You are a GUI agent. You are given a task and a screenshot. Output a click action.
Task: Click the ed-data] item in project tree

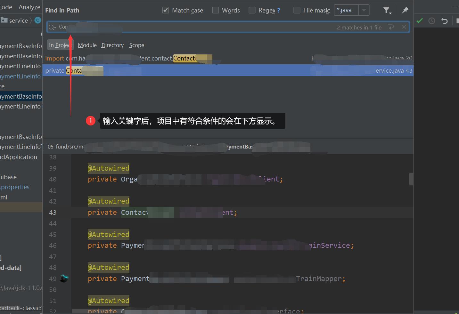[11, 268]
